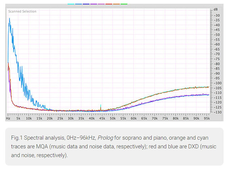Click the magenta trace color swatch
The image size is (227, 169).
(x=101, y=4)
